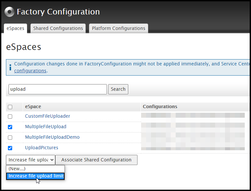Screen dimensions: 251x191
Task: Open the CustomFileUploader eSpace link
Action: tap(47, 116)
